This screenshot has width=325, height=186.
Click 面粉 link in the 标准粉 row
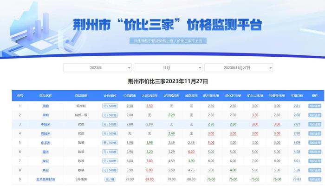coord(46,106)
